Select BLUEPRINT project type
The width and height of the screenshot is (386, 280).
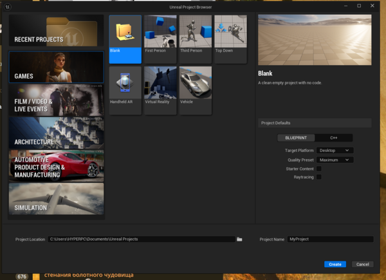click(297, 138)
